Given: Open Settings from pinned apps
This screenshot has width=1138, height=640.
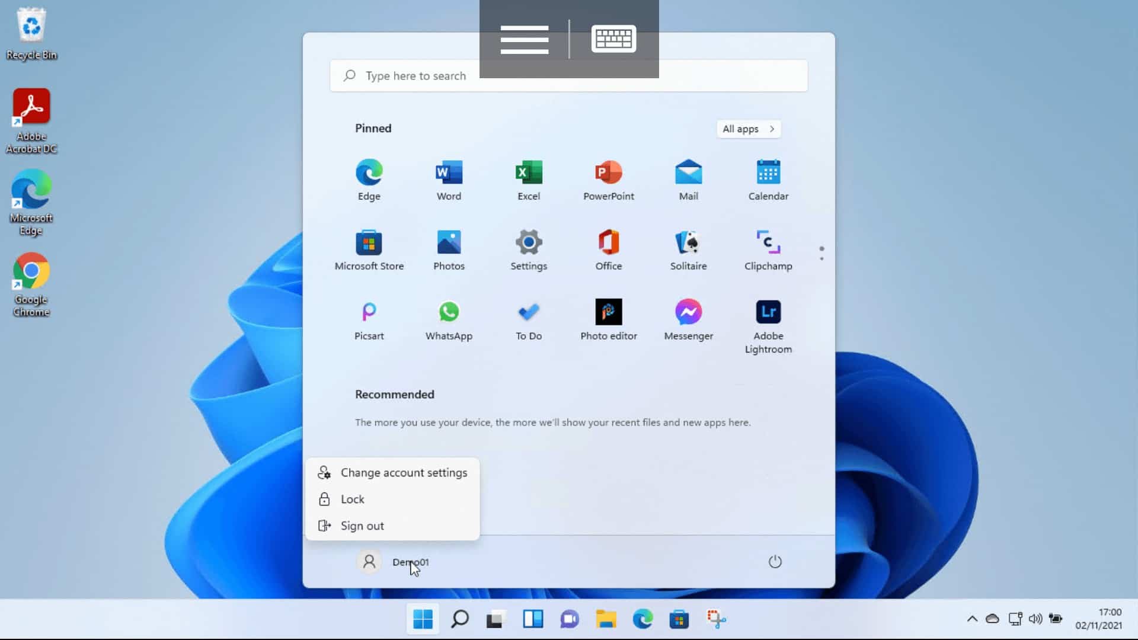Looking at the screenshot, I should click(x=529, y=250).
